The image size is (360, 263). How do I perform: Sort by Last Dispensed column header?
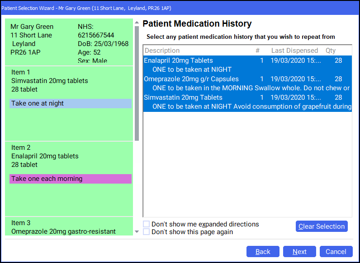294,51
